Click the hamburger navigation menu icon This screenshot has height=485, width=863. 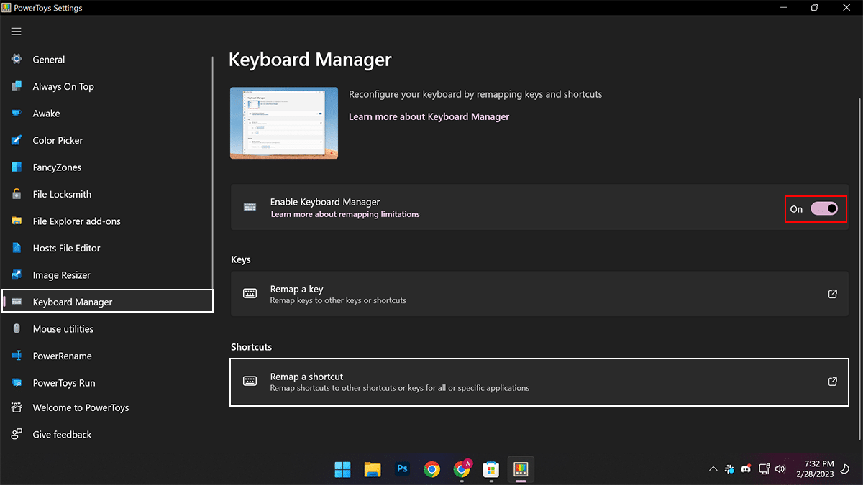pos(16,32)
